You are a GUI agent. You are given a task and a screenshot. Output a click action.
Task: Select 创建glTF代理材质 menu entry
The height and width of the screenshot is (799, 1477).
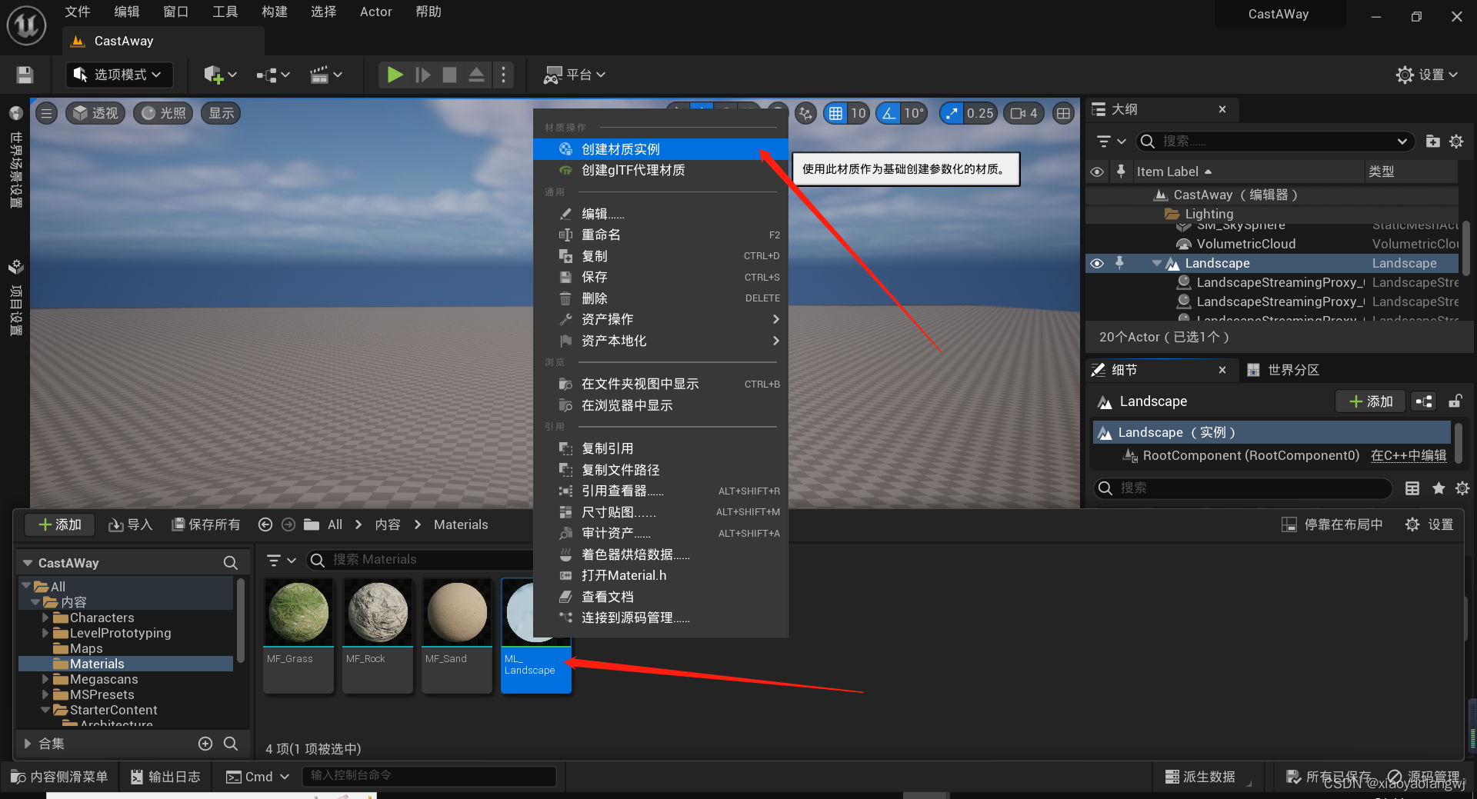[x=660, y=170]
